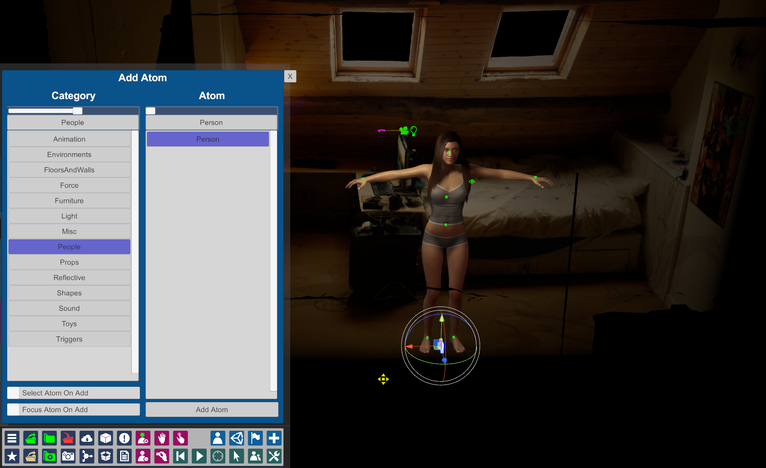The height and width of the screenshot is (468, 766).
Task: Close the Add Atom panel
Action: pyautogui.click(x=290, y=76)
